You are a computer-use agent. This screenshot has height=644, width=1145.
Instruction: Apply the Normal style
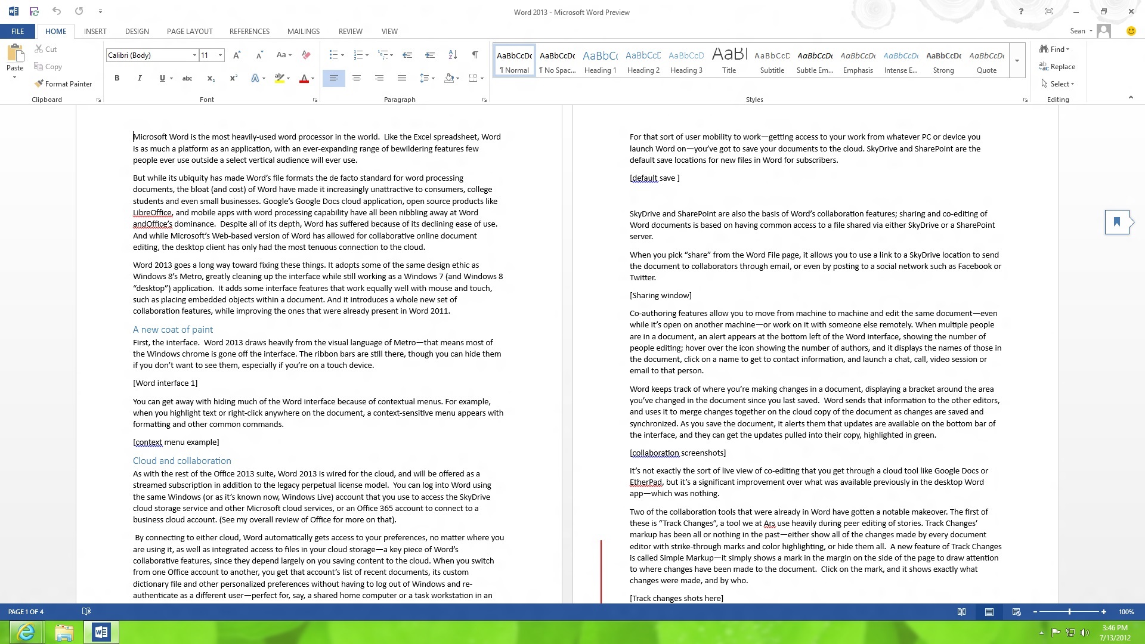(x=515, y=61)
